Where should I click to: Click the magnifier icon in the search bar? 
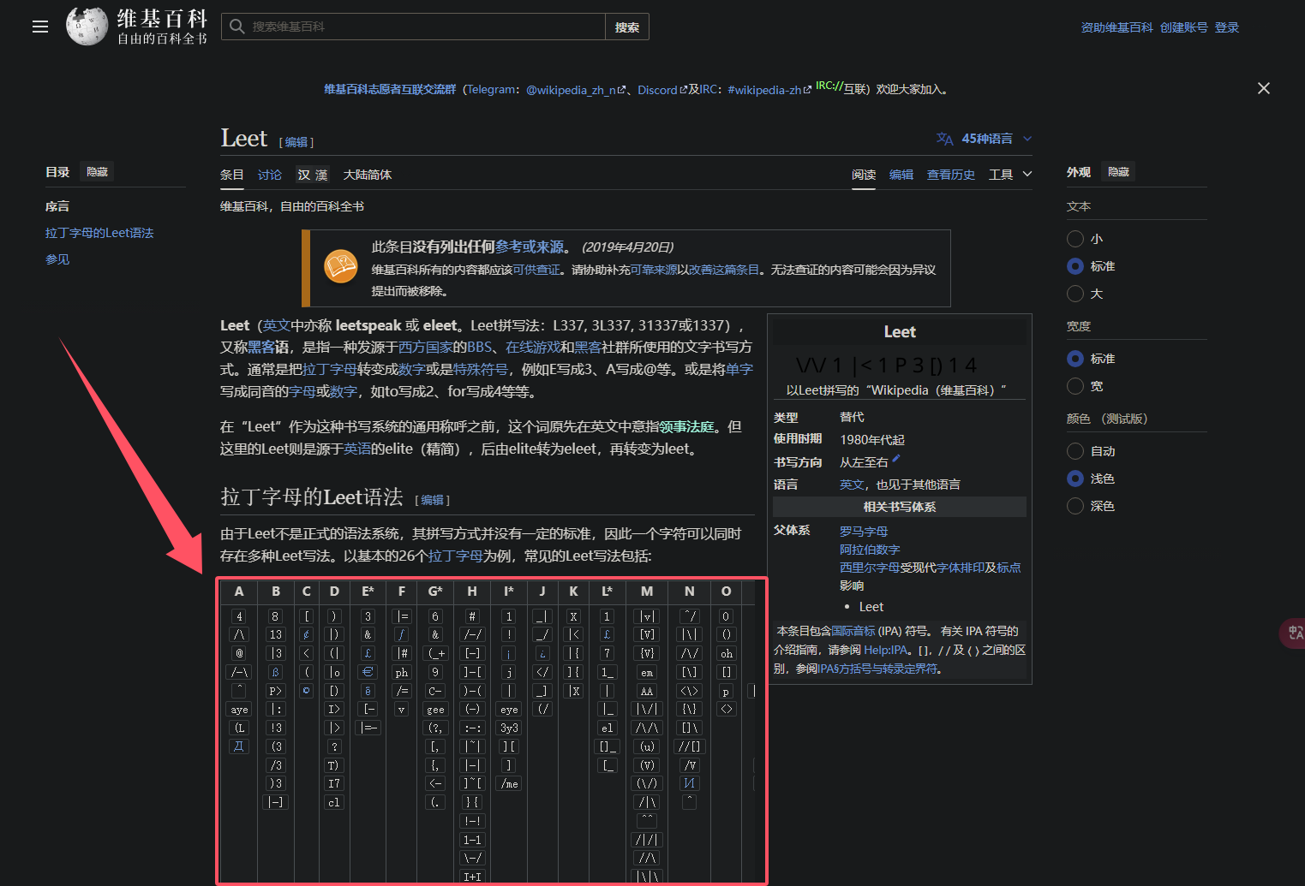(237, 27)
